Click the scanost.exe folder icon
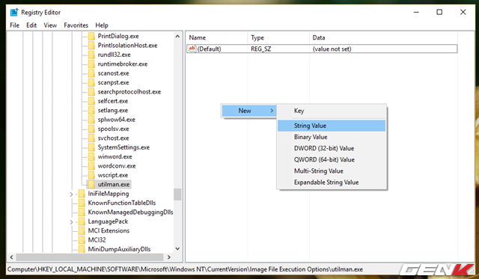This screenshot has width=479, height=279. click(x=91, y=73)
